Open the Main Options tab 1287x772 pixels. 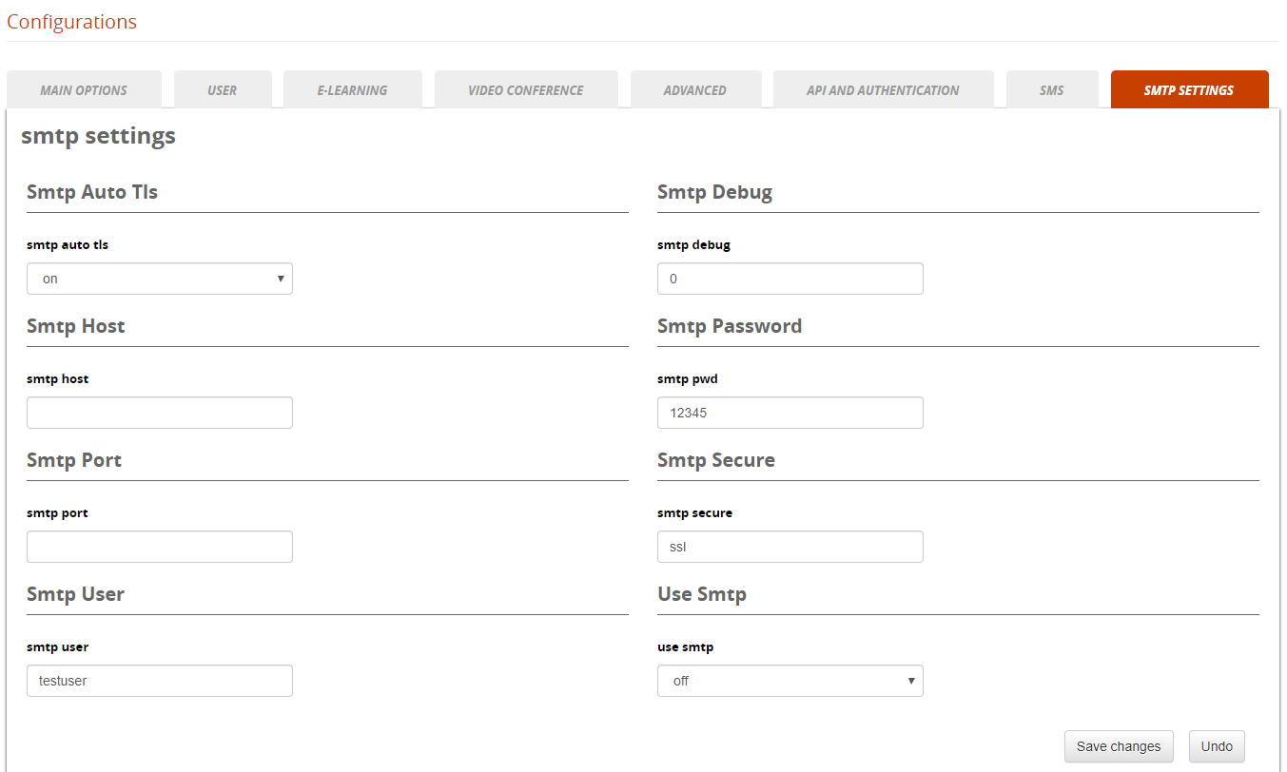point(84,90)
